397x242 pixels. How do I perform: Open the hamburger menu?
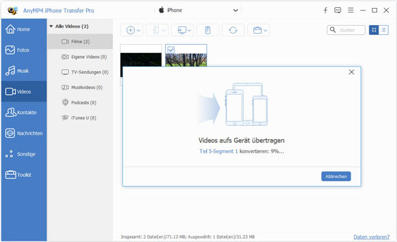351,11
